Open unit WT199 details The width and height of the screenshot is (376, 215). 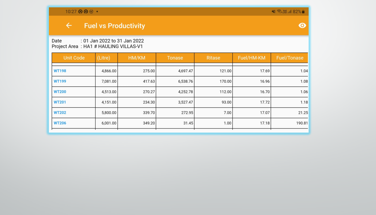60,81
